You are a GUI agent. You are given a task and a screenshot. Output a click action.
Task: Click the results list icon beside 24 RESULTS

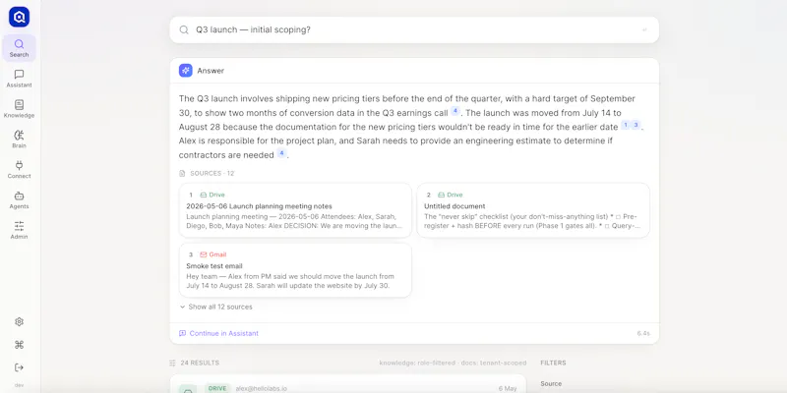[x=173, y=363]
